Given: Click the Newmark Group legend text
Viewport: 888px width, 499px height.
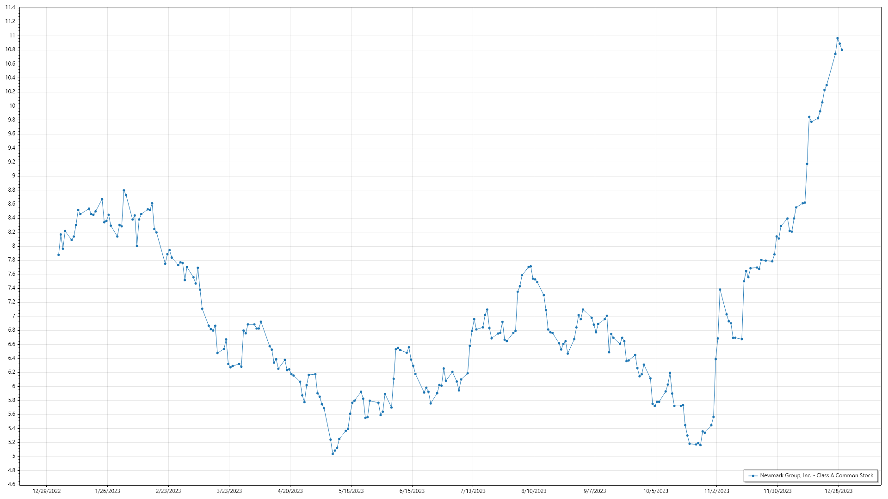Looking at the screenshot, I should click(x=816, y=475).
